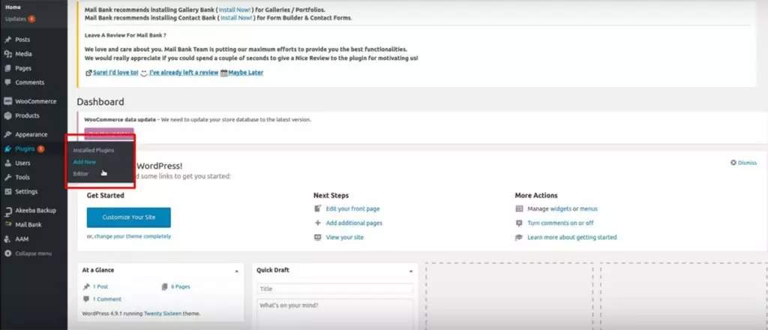Screen dimensions: 768x330
Task: Click the 'View your site' link
Action: (345, 237)
